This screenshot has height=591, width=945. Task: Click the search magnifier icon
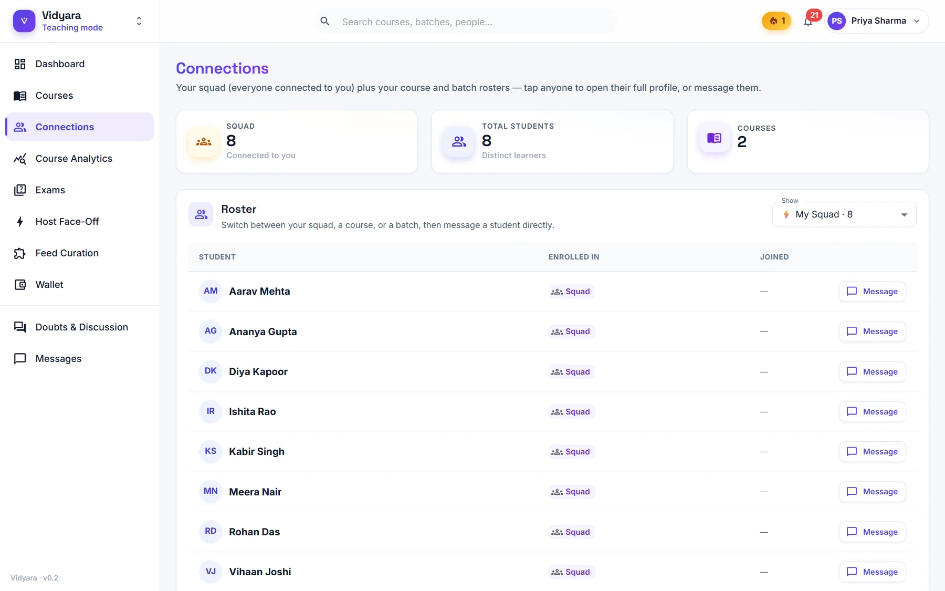[325, 22]
